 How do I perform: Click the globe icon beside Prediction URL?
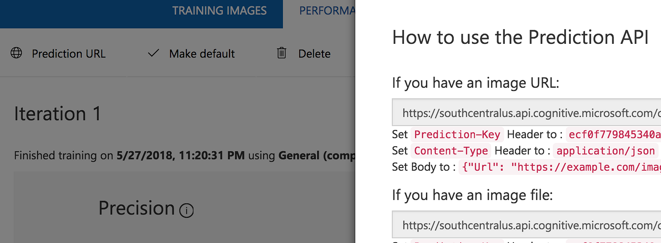click(x=17, y=53)
